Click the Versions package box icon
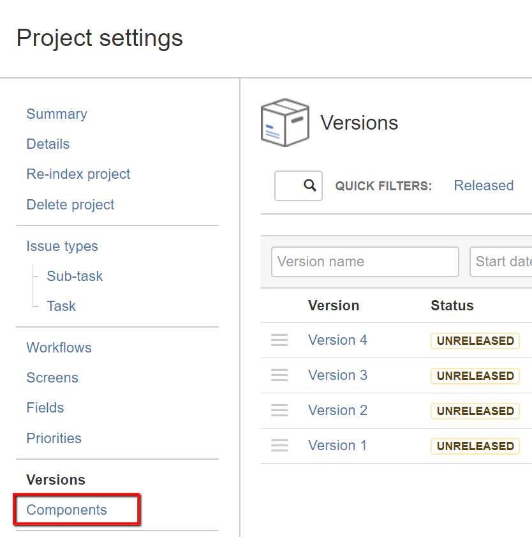 tap(284, 121)
